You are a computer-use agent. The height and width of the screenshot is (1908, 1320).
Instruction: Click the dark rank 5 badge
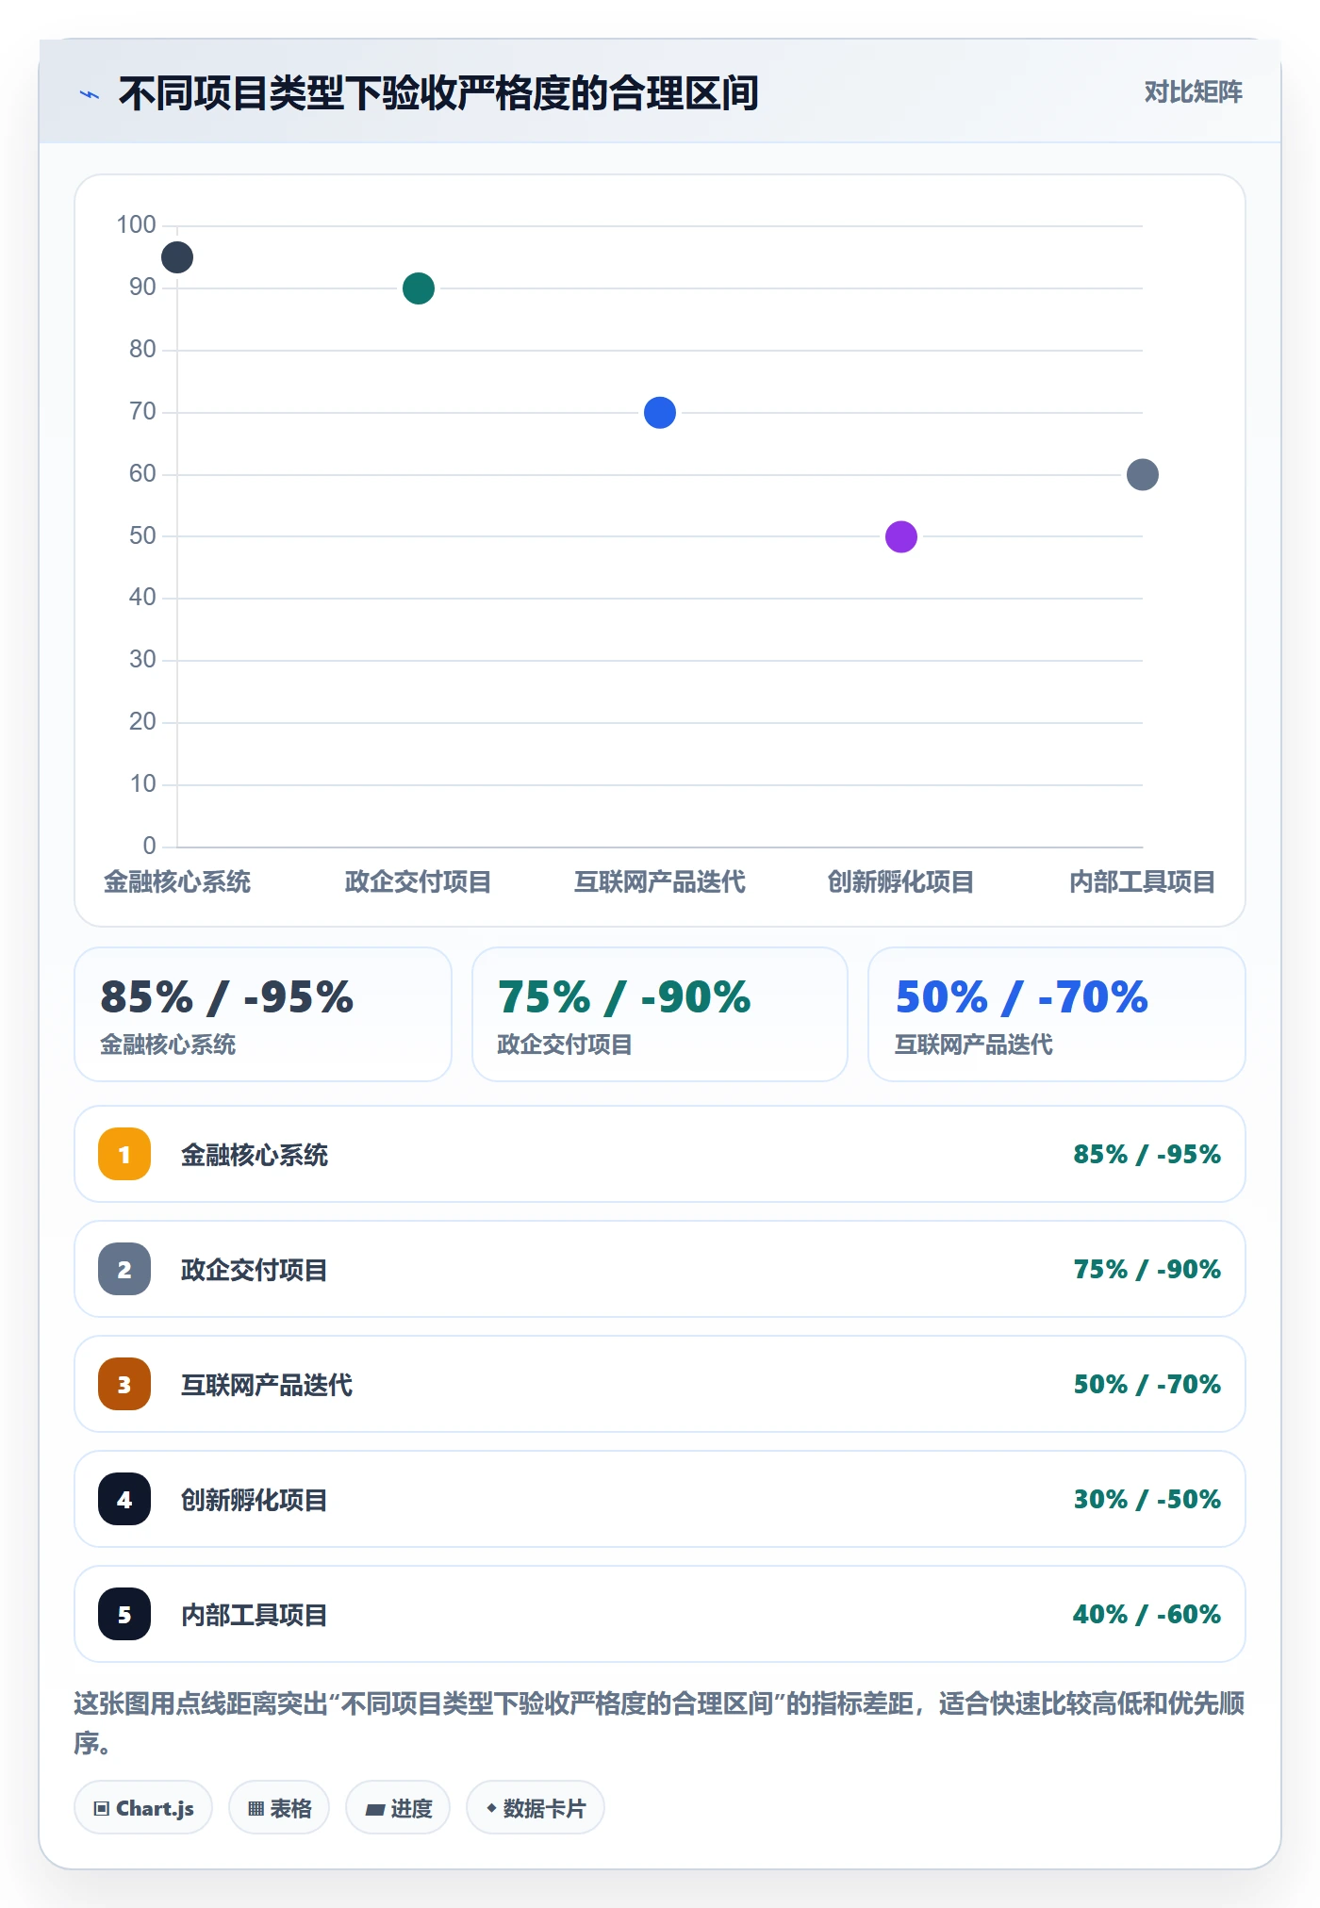pyautogui.click(x=124, y=1614)
